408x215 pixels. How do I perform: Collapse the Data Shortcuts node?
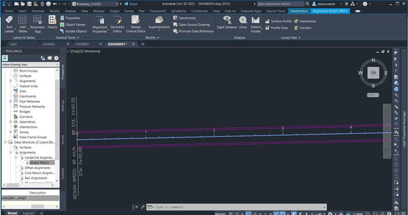coord(5,142)
